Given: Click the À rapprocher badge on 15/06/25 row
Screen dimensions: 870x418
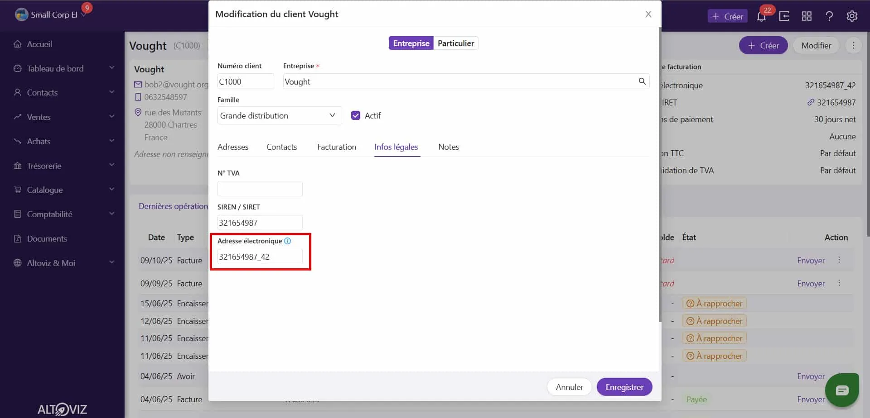Looking at the screenshot, I should tap(714, 304).
